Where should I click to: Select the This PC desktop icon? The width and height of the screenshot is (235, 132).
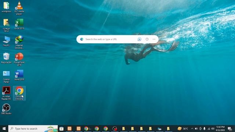(x=6, y=41)
